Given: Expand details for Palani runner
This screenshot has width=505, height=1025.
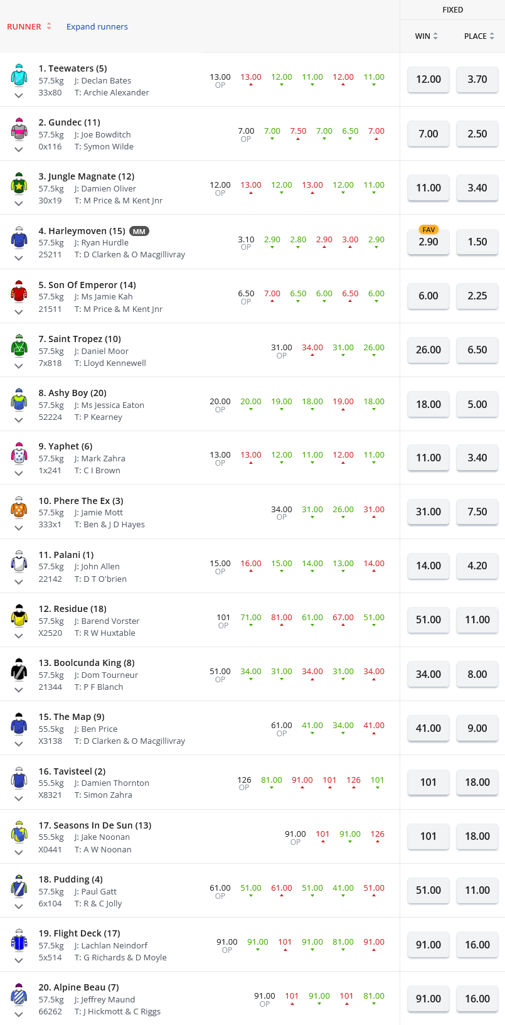Looking at the screenshot, I should (x=19, y=582).
